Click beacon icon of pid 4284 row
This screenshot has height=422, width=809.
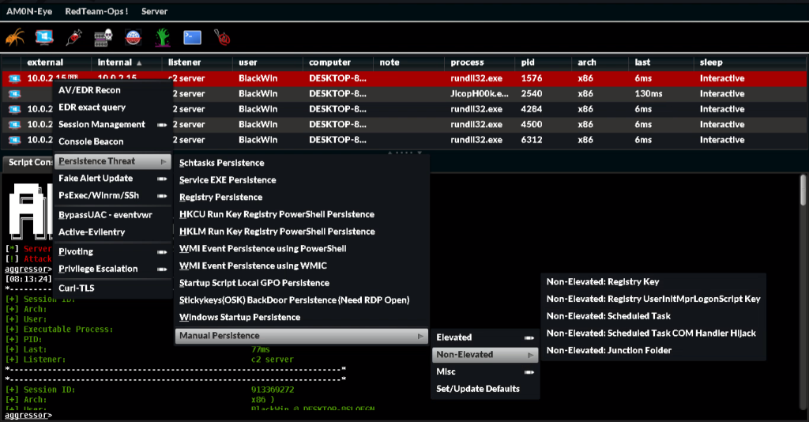click(14, 109)
